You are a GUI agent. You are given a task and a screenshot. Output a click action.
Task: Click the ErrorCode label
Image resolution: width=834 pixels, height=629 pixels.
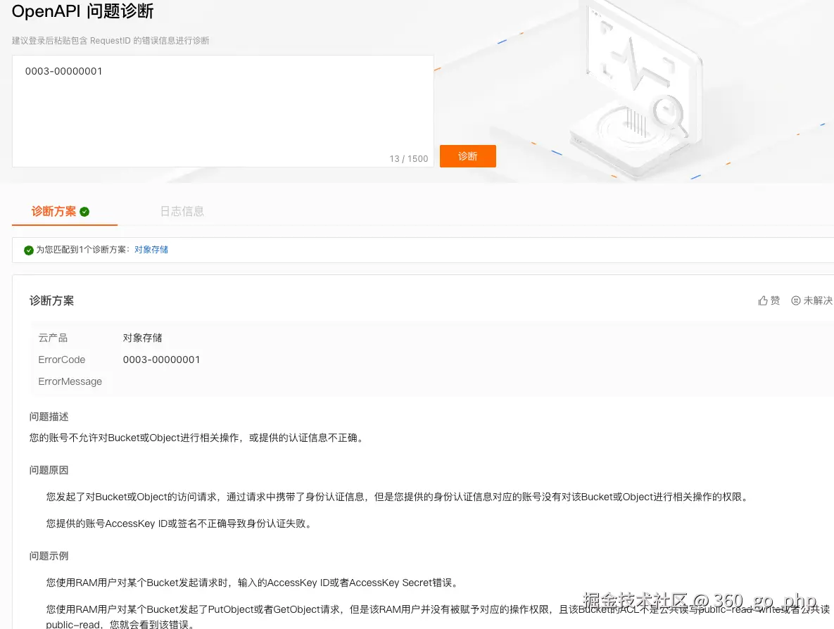(x=61, y=360)
